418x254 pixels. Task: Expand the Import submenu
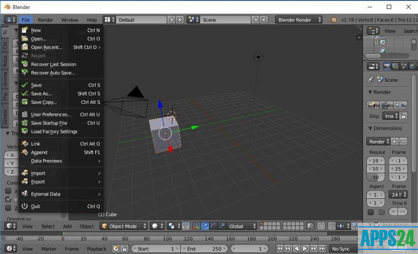tap(61, 173)
